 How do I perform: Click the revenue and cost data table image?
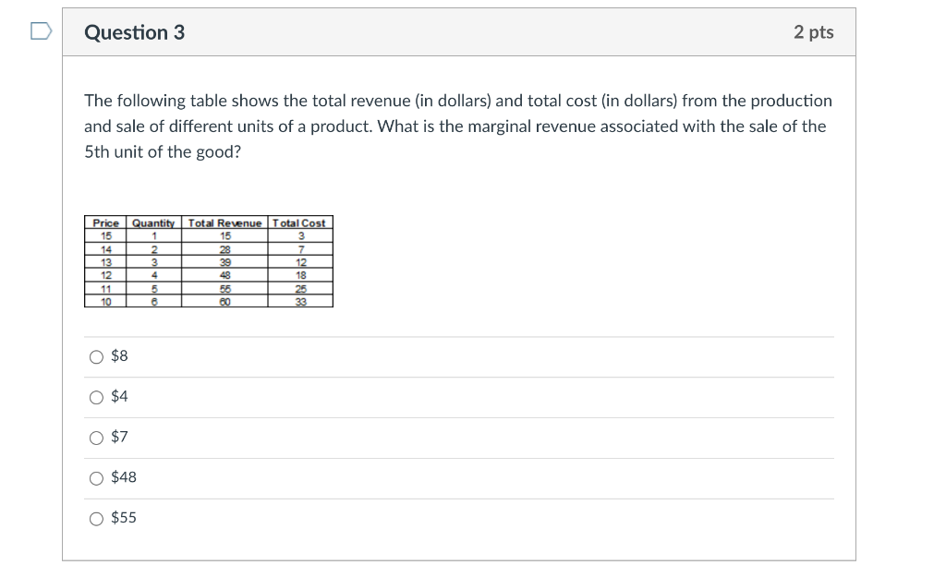click(209, 261)
